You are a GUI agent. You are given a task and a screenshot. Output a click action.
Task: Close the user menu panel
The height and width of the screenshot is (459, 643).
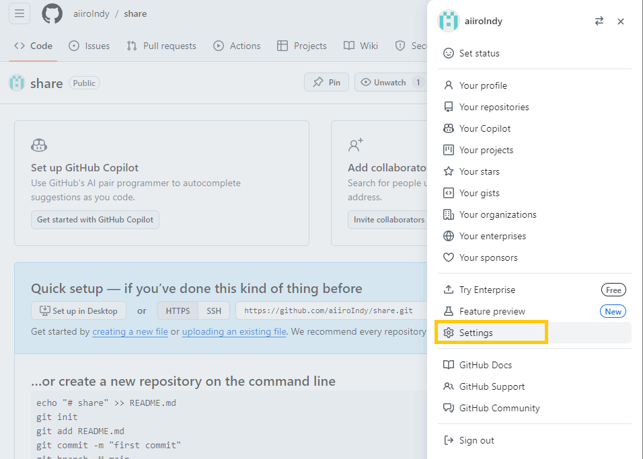coord(620,22)
